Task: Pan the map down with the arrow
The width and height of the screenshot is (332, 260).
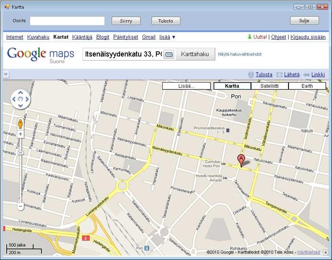Action: click(21, 106)
